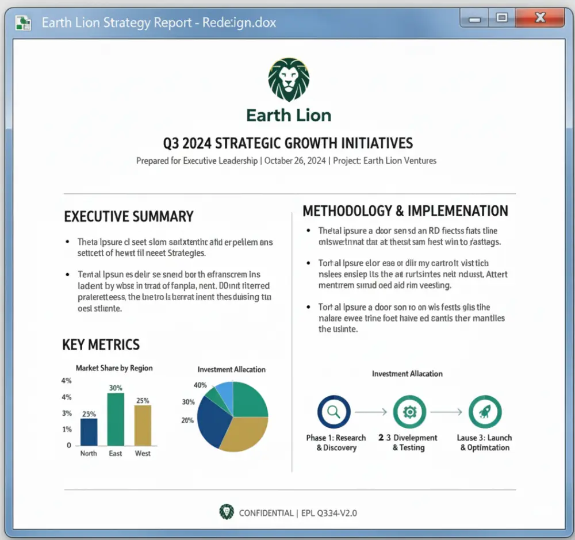This screenshot has height=540, width=575.
Task: Click the '20%' pie chart label
Action: click(187, 420)
